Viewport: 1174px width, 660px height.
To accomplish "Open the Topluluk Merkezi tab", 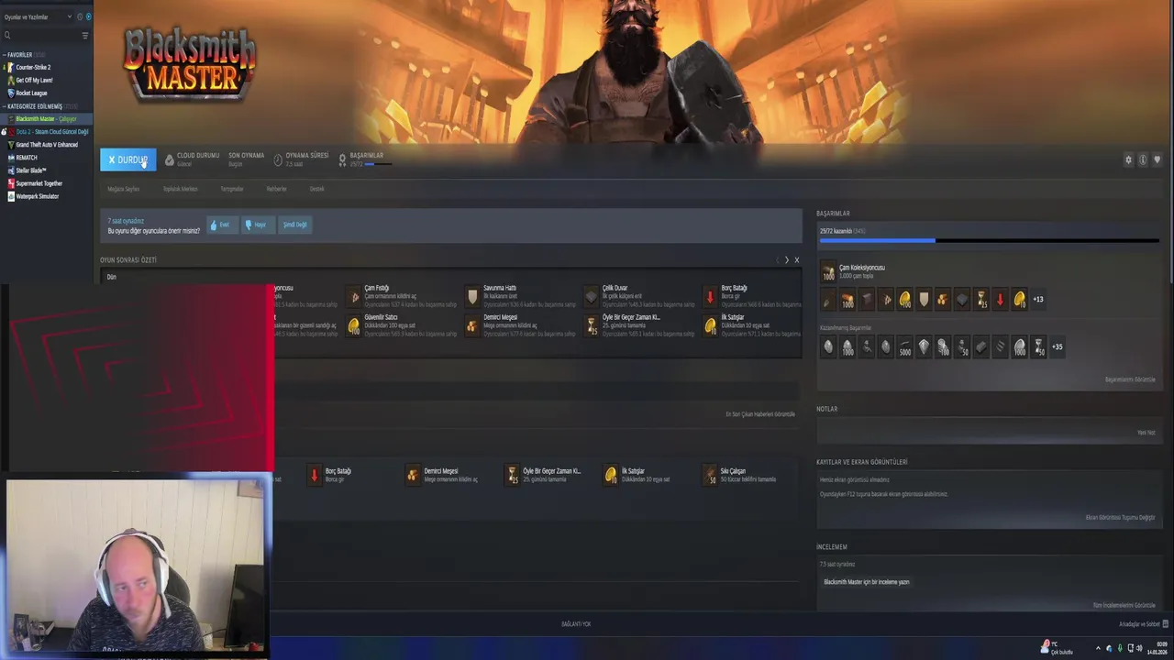I will [180, 189].
